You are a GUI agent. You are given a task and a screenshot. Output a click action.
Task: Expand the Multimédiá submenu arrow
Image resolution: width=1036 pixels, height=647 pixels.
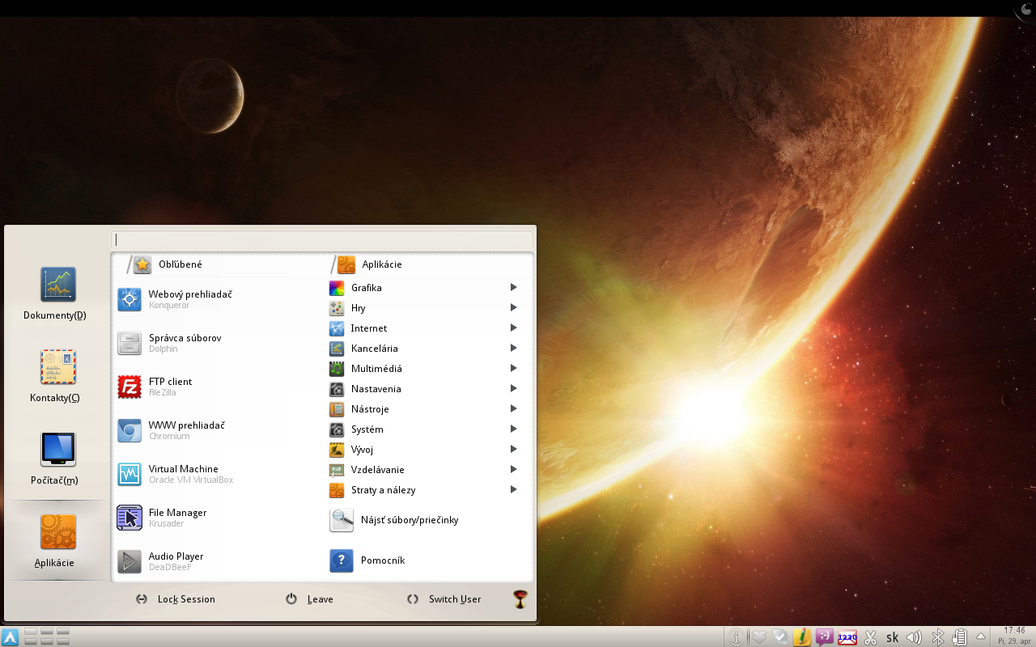(514, 368)
